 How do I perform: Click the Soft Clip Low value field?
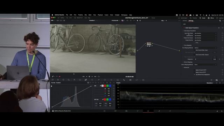pos(100,103)
